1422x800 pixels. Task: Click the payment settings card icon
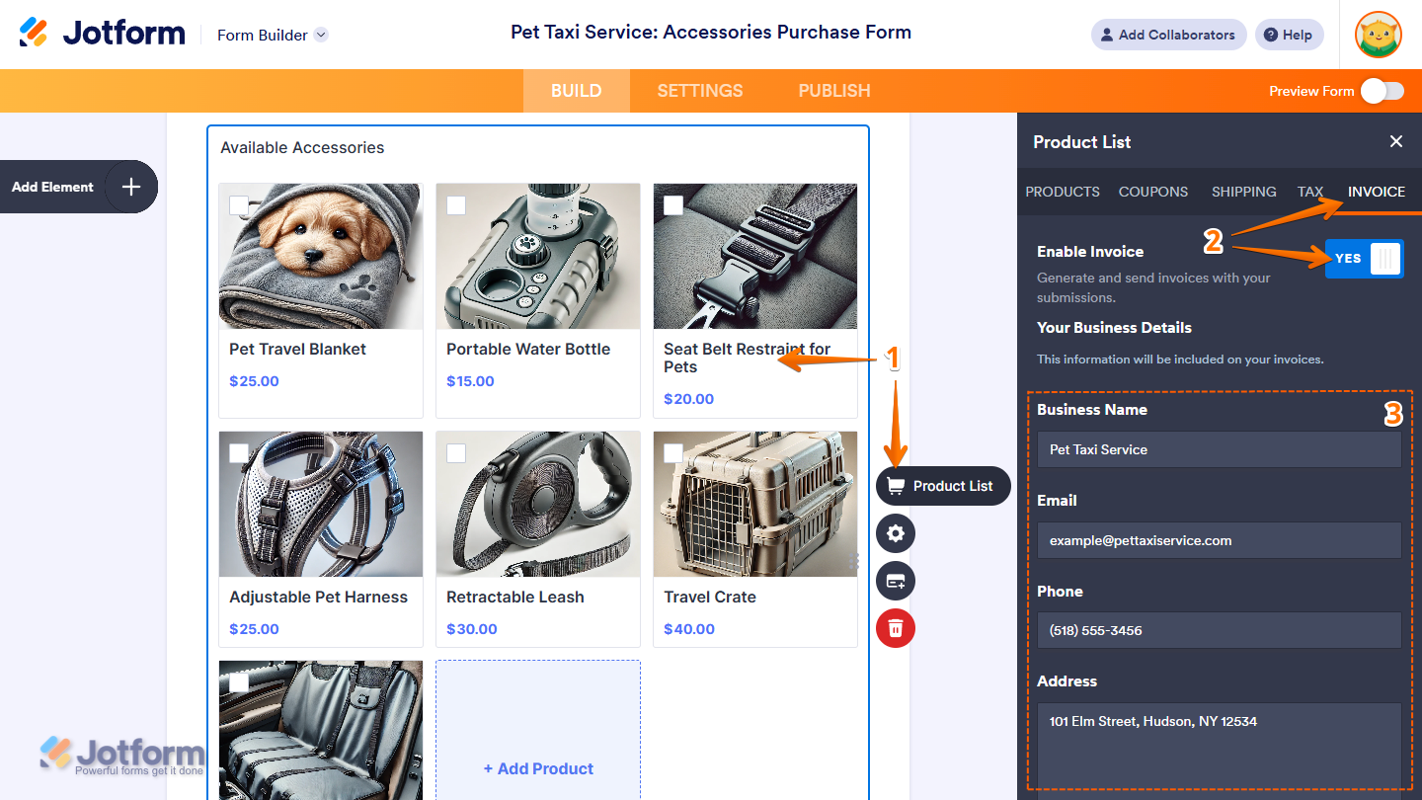coord(896,581)
